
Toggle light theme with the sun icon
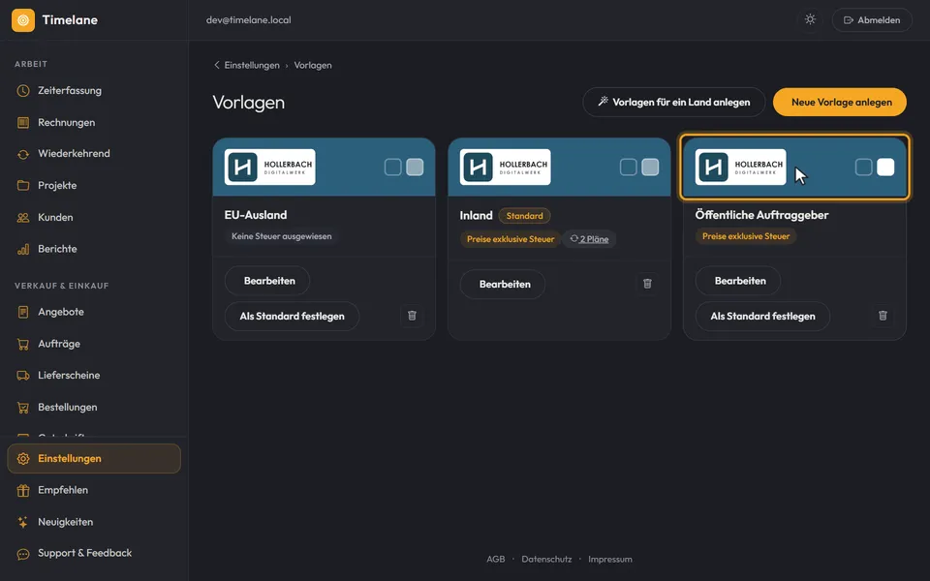coord(810,19)
